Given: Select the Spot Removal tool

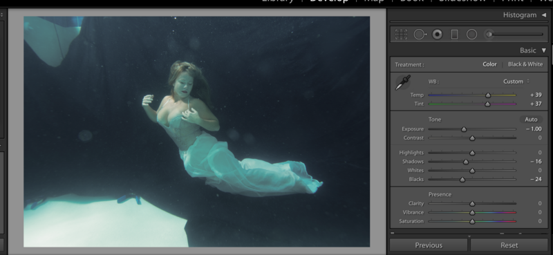Looking at the screenshot, I should click(x=420, y=35).
